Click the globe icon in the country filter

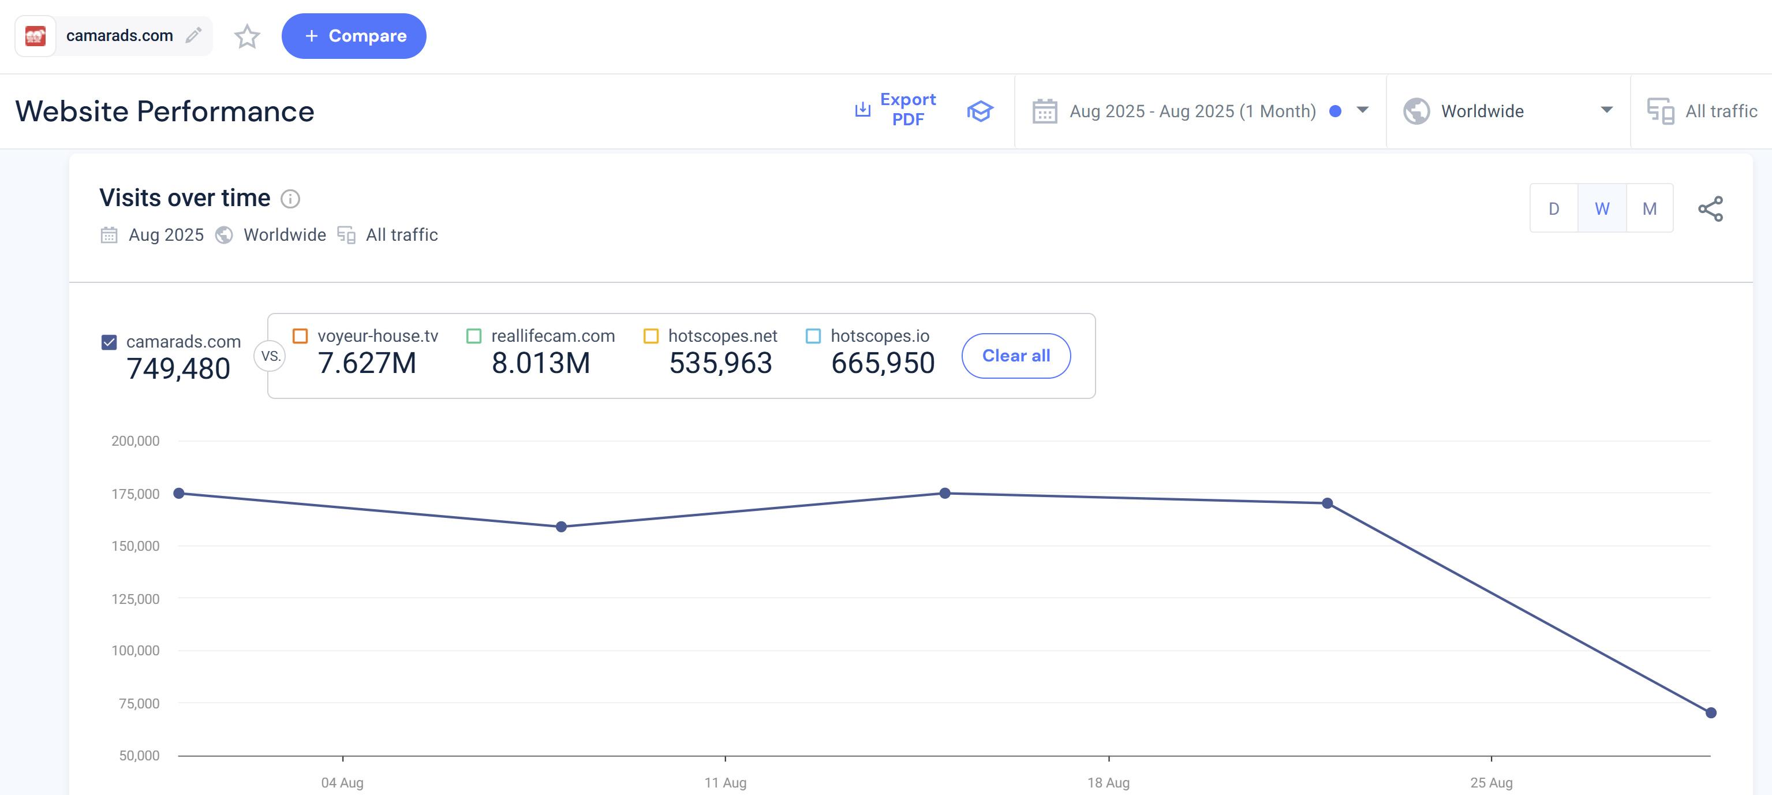[x=1416, y=111]
